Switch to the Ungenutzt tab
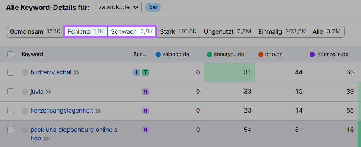This screenshot has width=361, height=147. point(228,31)
